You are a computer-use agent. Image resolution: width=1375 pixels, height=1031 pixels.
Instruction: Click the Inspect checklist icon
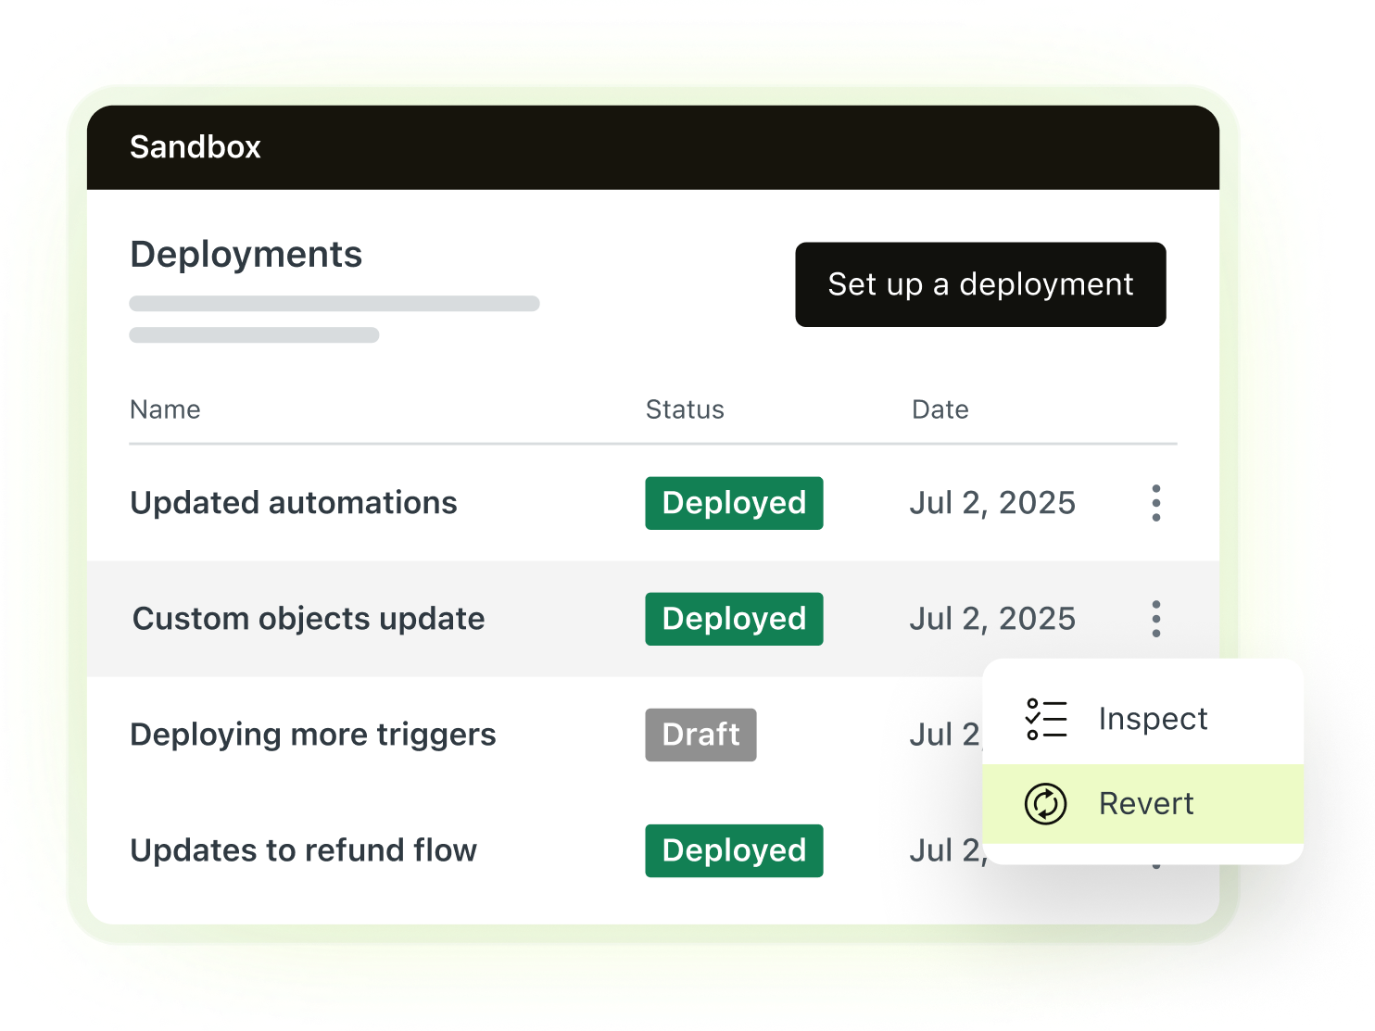[1045, 718]
